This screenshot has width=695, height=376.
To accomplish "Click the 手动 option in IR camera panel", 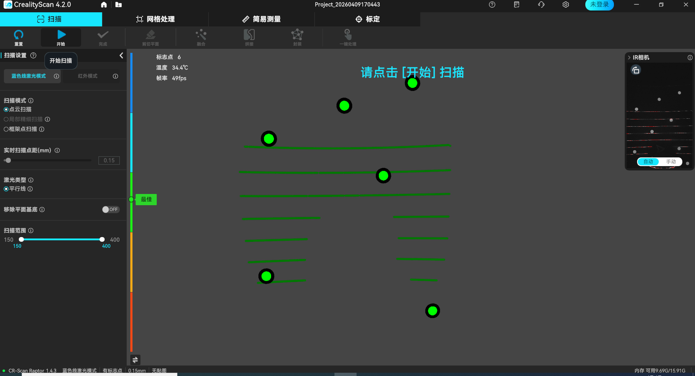I will 671,162.
